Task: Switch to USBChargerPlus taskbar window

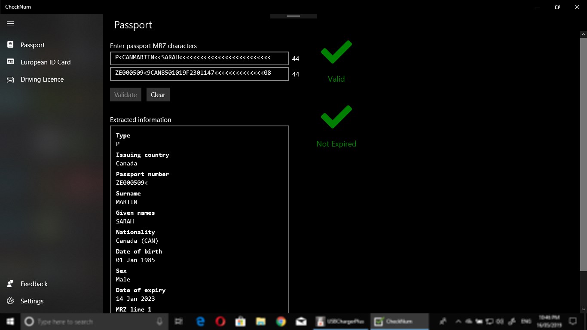Action: click(341, 321)
